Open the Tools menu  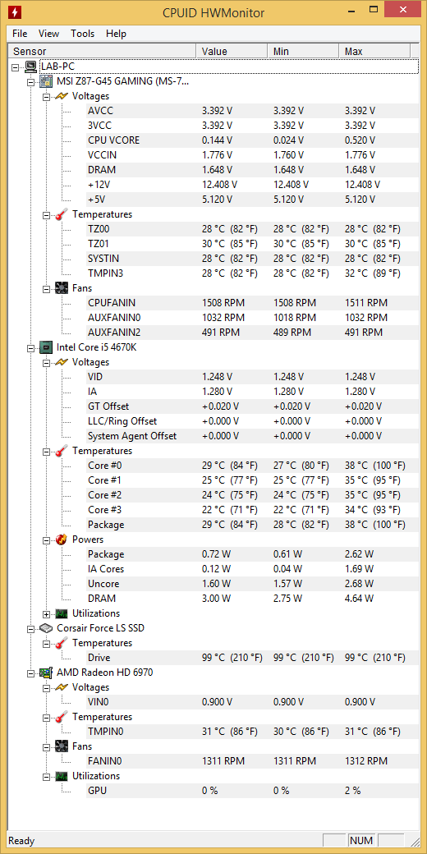82,33
